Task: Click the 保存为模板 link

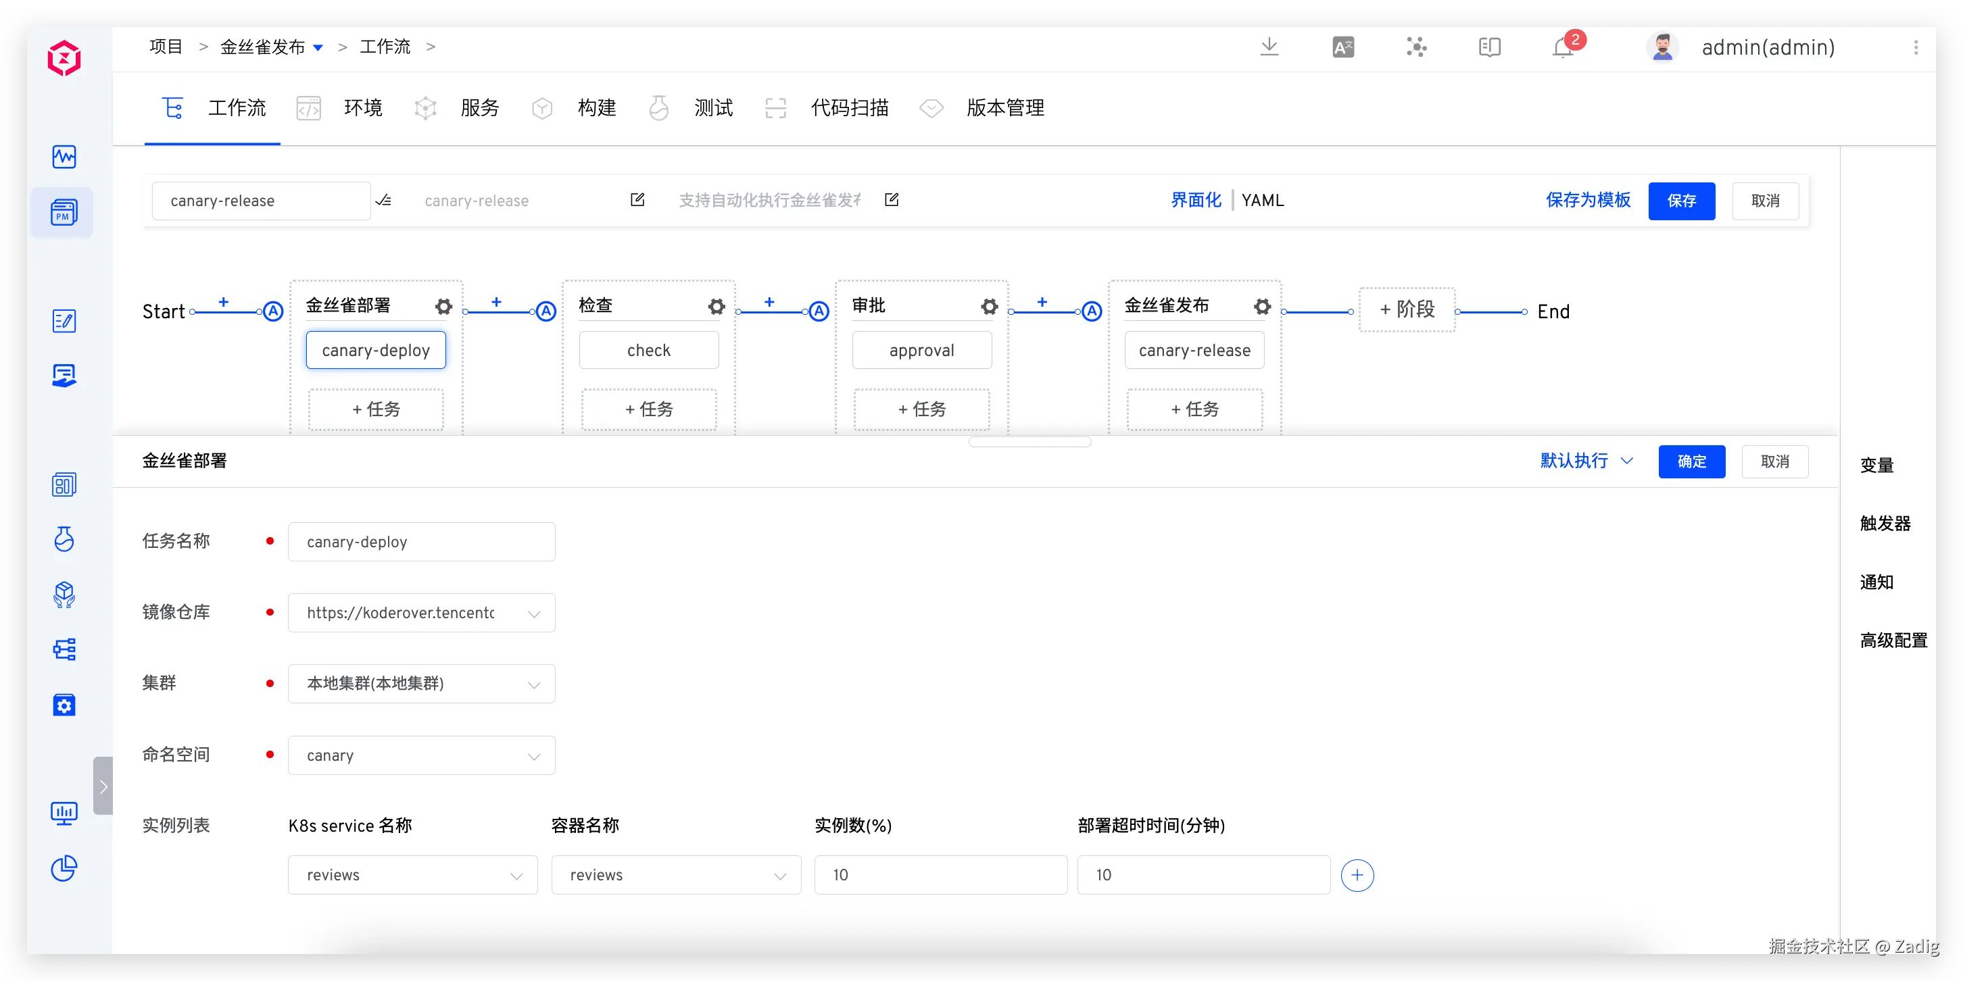Action: coord(1587,200)
